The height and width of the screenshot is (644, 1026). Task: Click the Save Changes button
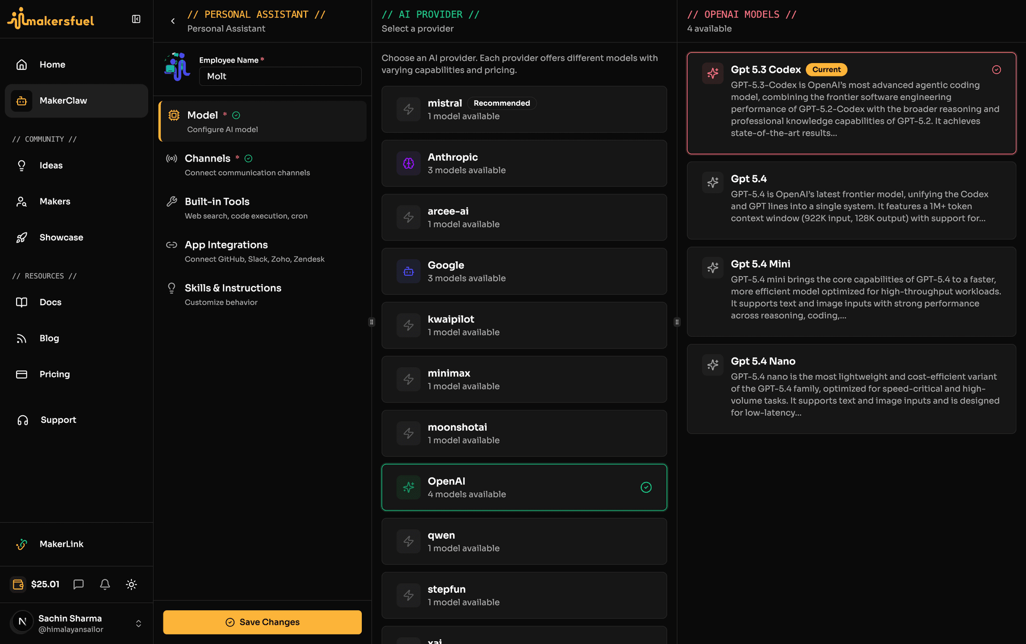262,622
